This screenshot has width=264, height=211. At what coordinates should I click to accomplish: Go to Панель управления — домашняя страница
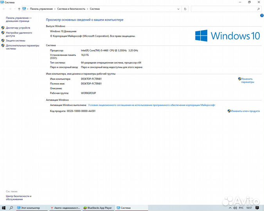19,20
